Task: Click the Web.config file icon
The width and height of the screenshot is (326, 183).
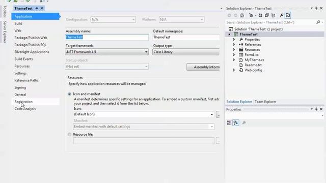Action: pyautogui.click(x=241, y=70)
